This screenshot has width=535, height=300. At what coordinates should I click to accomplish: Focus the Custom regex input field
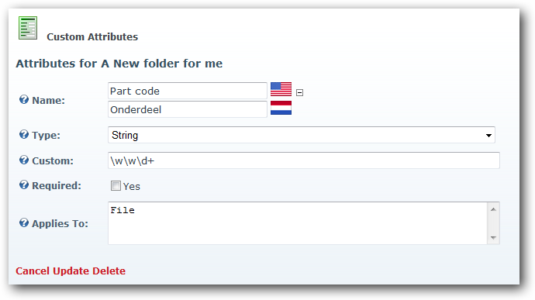(x=304, y=160)
